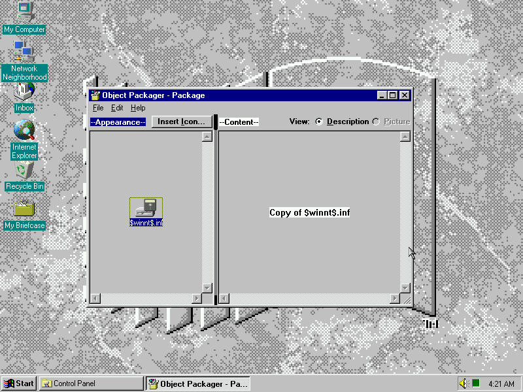The height and width of the screenshot is (392, 523).
Task: Select the Description view radio button
Action: [x=319, y=122]
